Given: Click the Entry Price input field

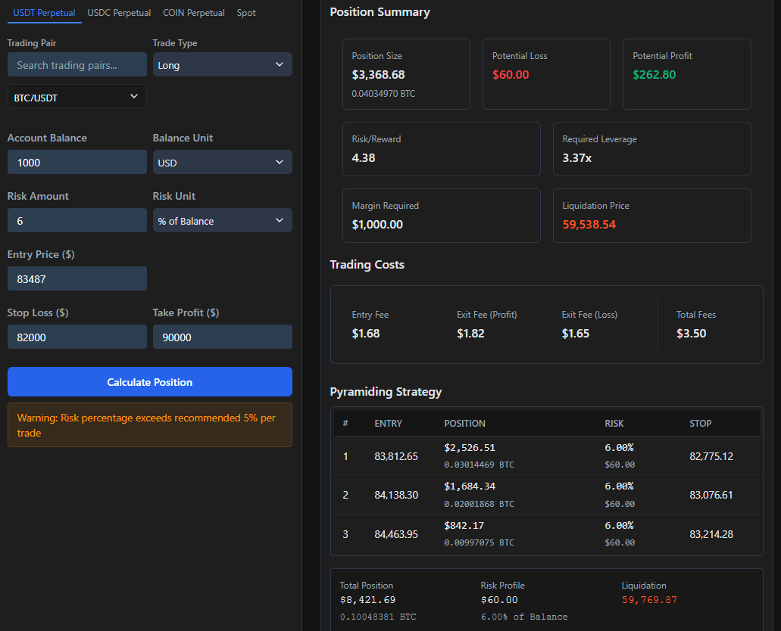Looking at the screenshot, I should [77, 279].
